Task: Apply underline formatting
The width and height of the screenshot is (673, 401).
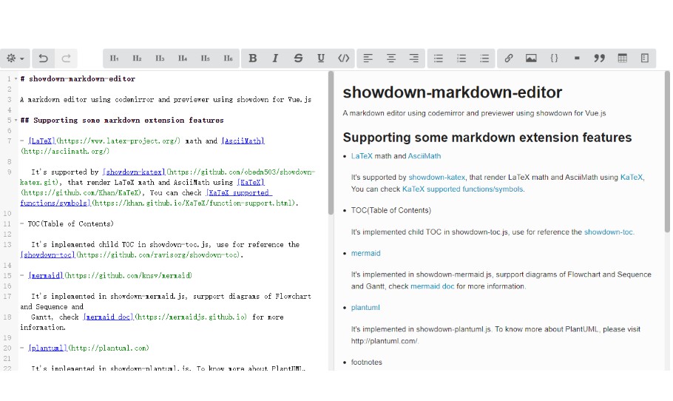Action: click(321, 58)
